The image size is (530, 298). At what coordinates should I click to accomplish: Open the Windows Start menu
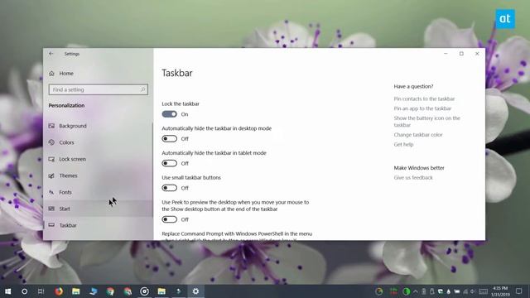click(x=7, y=291)
